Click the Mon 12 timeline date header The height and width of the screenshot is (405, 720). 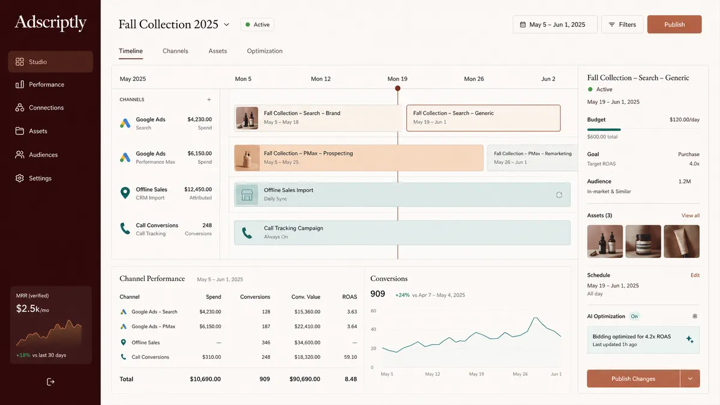coord(321,79)
